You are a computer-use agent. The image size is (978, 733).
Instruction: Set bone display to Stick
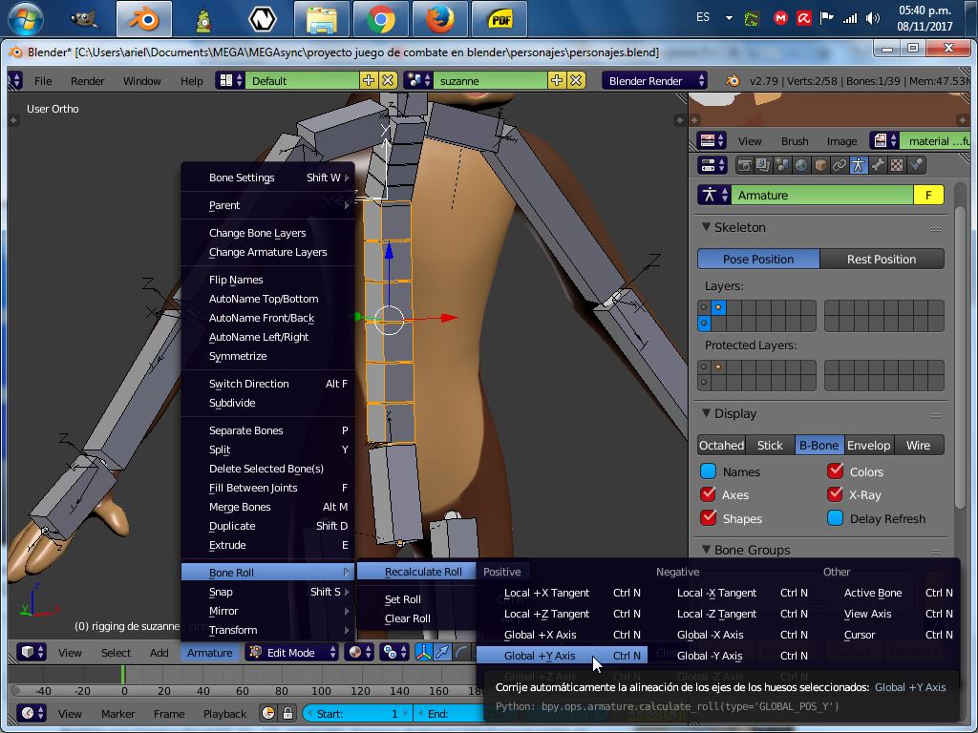[770, 445]
